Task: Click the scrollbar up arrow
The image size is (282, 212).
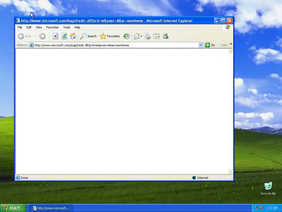Action: pos(231,51)
